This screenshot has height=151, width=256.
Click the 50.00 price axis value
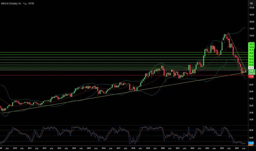[251, 92]
